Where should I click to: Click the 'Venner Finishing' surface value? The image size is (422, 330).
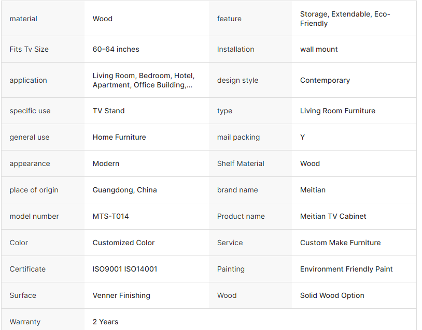(x=121, y=295)
